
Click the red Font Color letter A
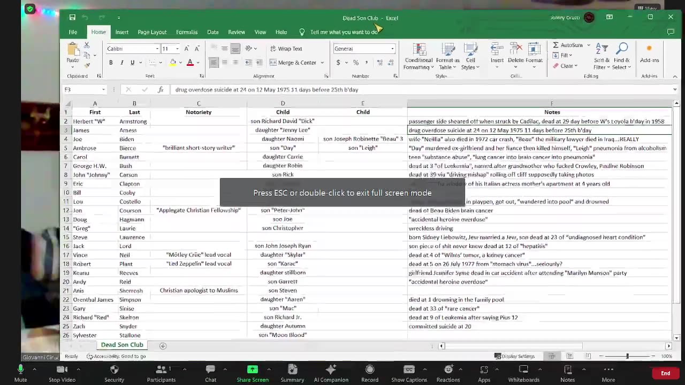pos(190,63)
